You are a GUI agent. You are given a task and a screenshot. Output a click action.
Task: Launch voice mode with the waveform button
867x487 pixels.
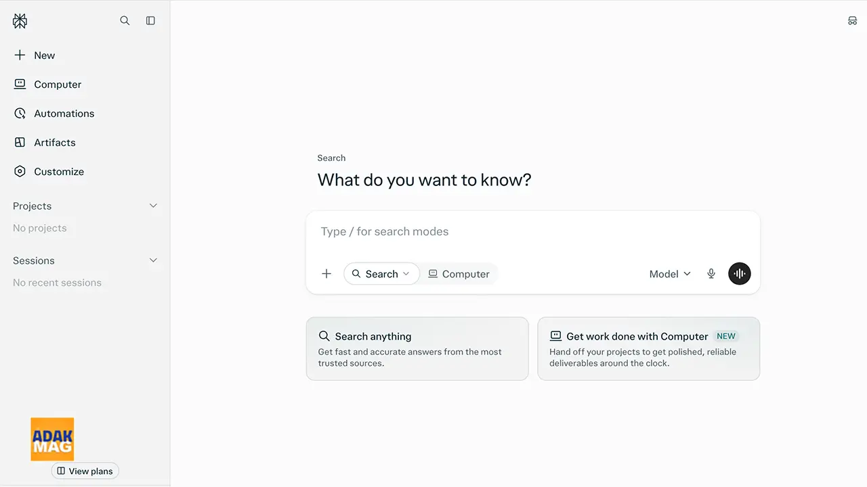(x=740, y=274)
